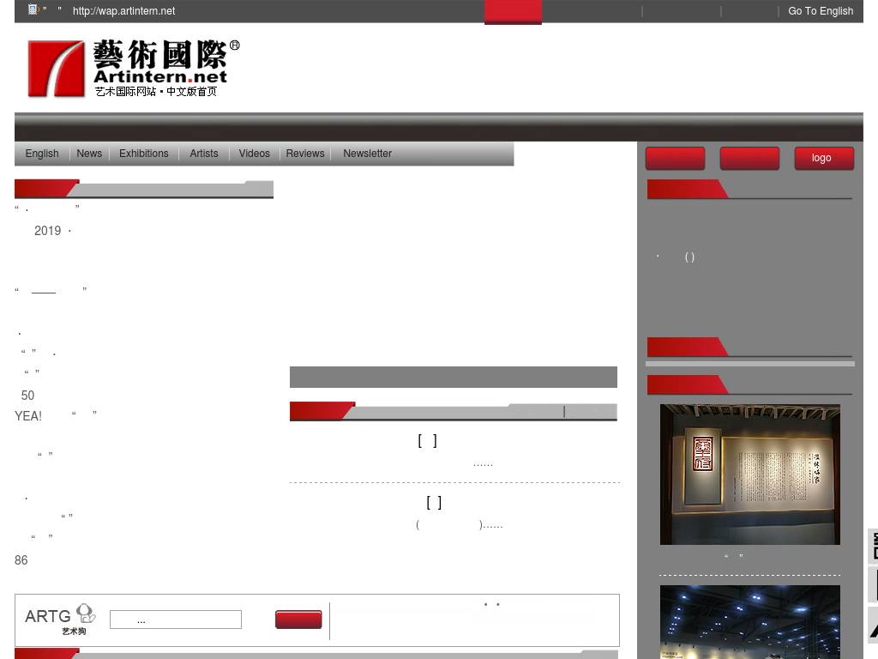Open the English menu item

(42, 154)
